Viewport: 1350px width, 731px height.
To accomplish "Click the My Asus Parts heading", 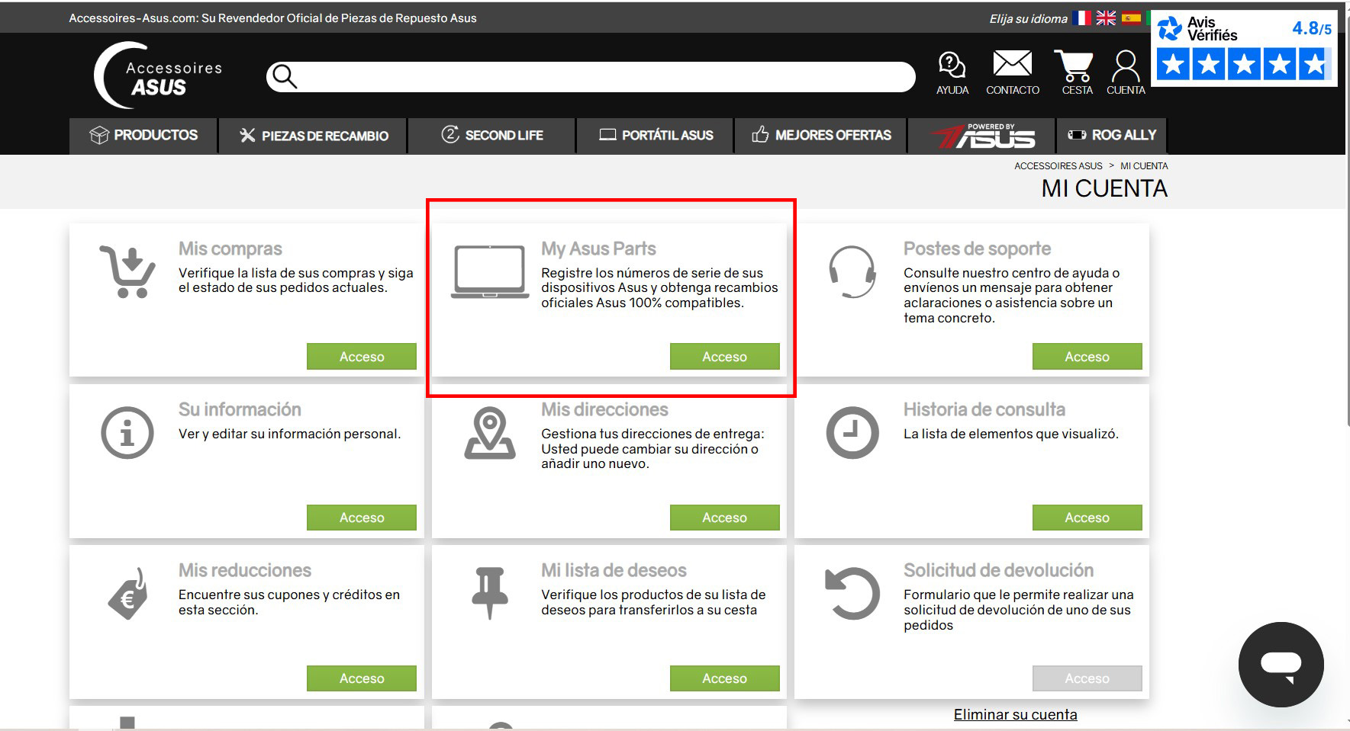I will [x=598, y=248].
